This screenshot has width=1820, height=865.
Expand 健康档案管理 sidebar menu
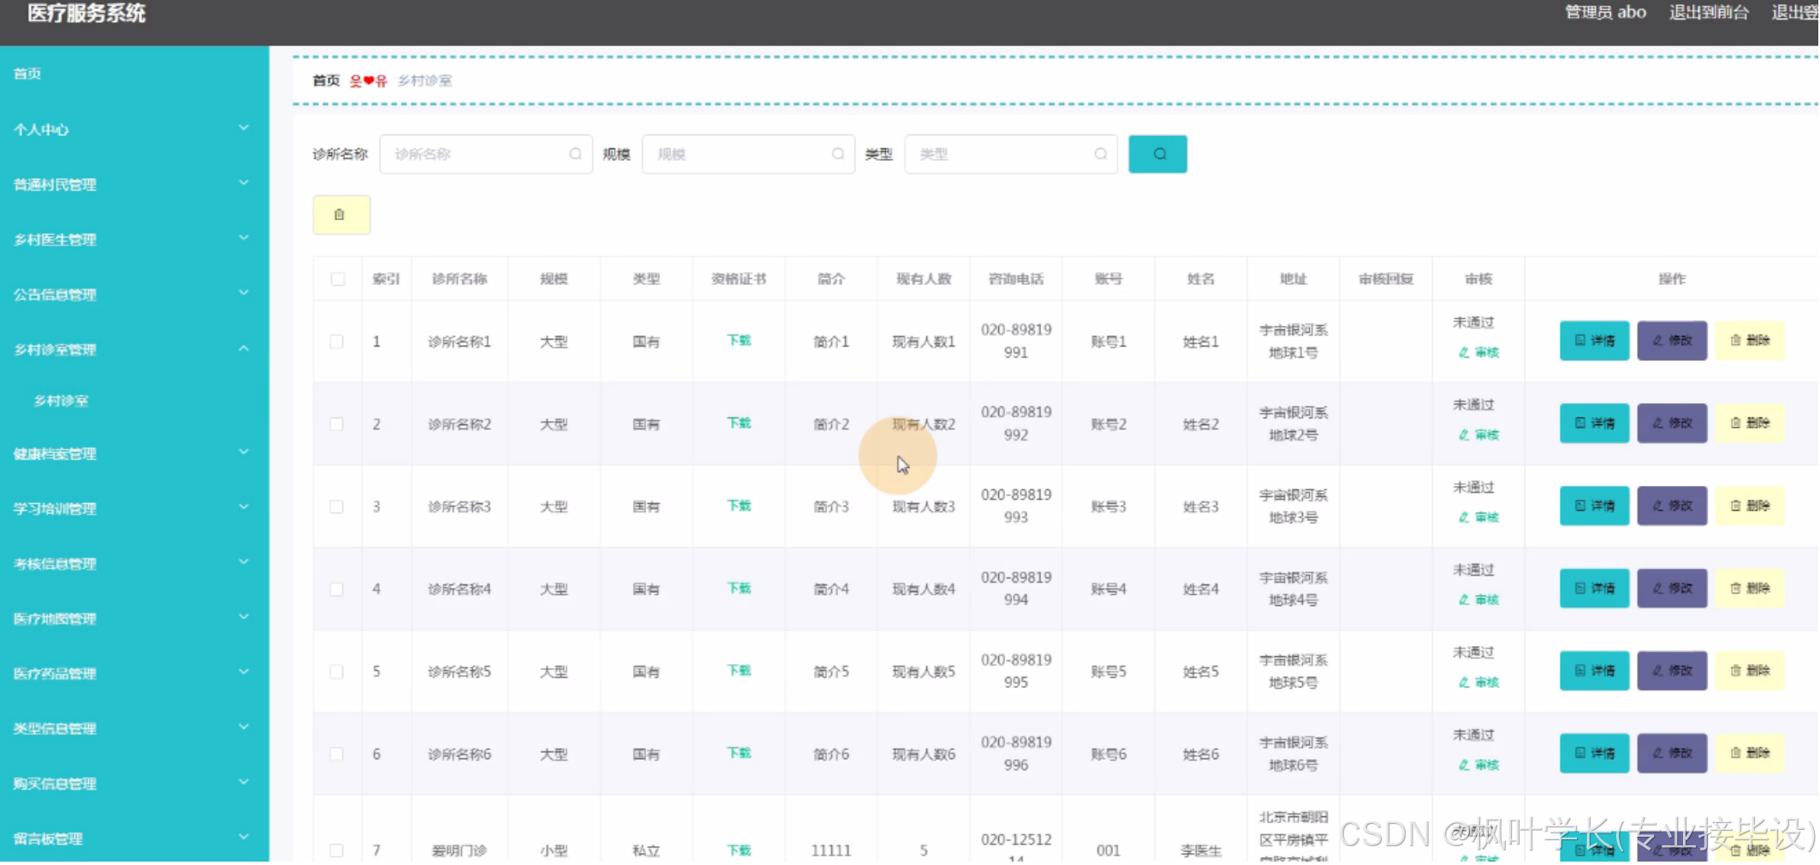click(134, 453)
